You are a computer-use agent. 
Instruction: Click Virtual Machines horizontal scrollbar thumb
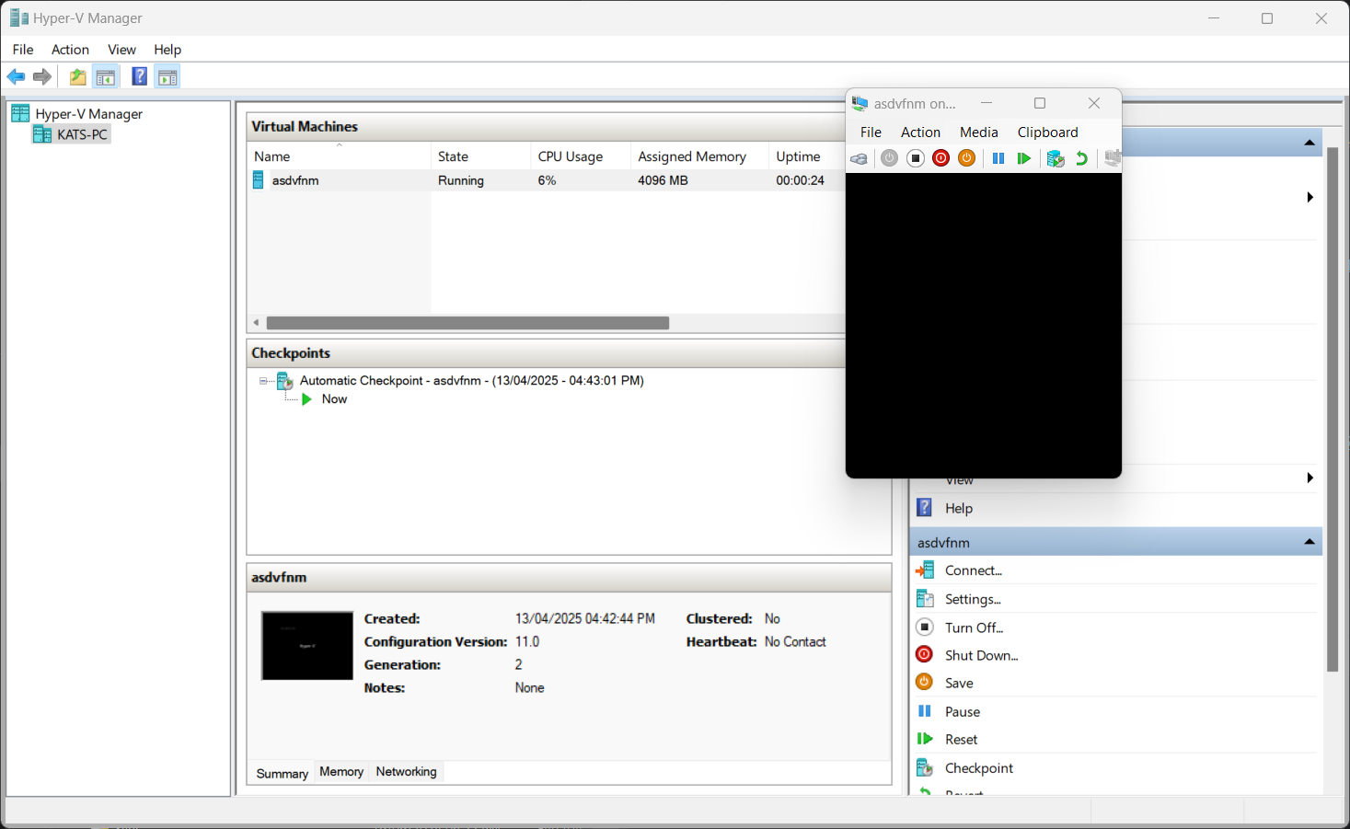pos(467,323)
